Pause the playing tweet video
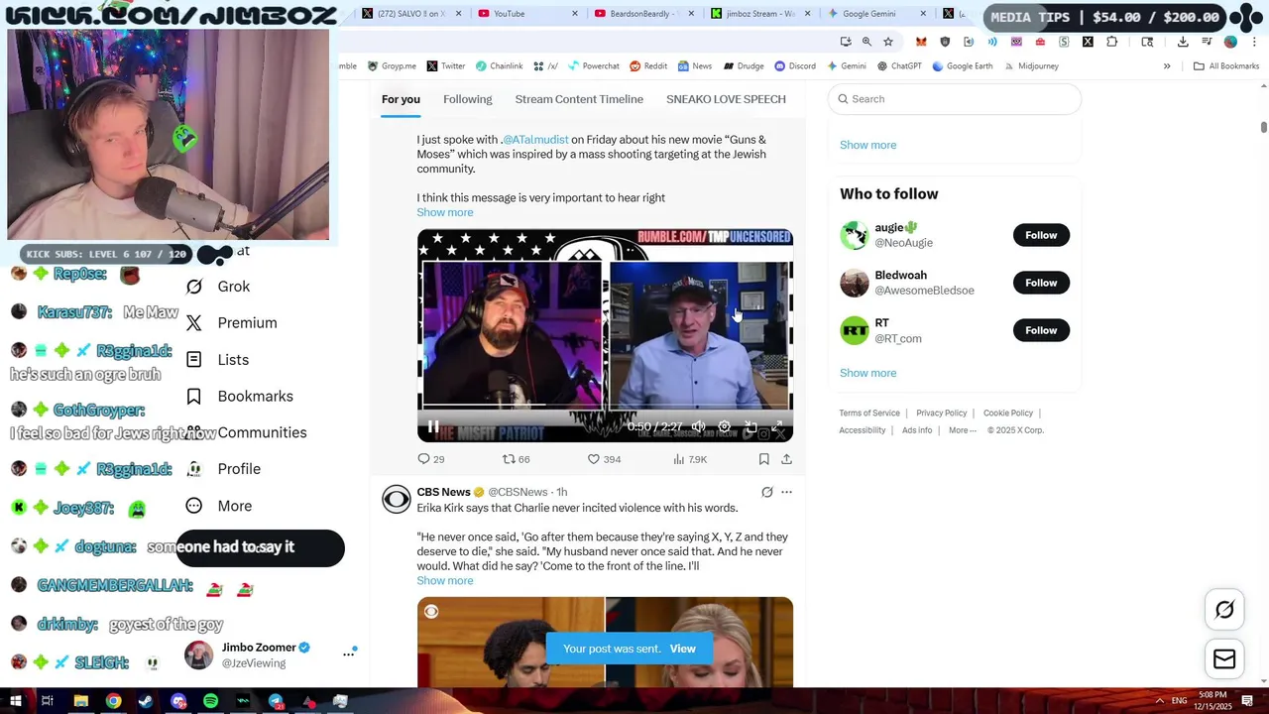 pyautogui.click(x=433, y=427)
